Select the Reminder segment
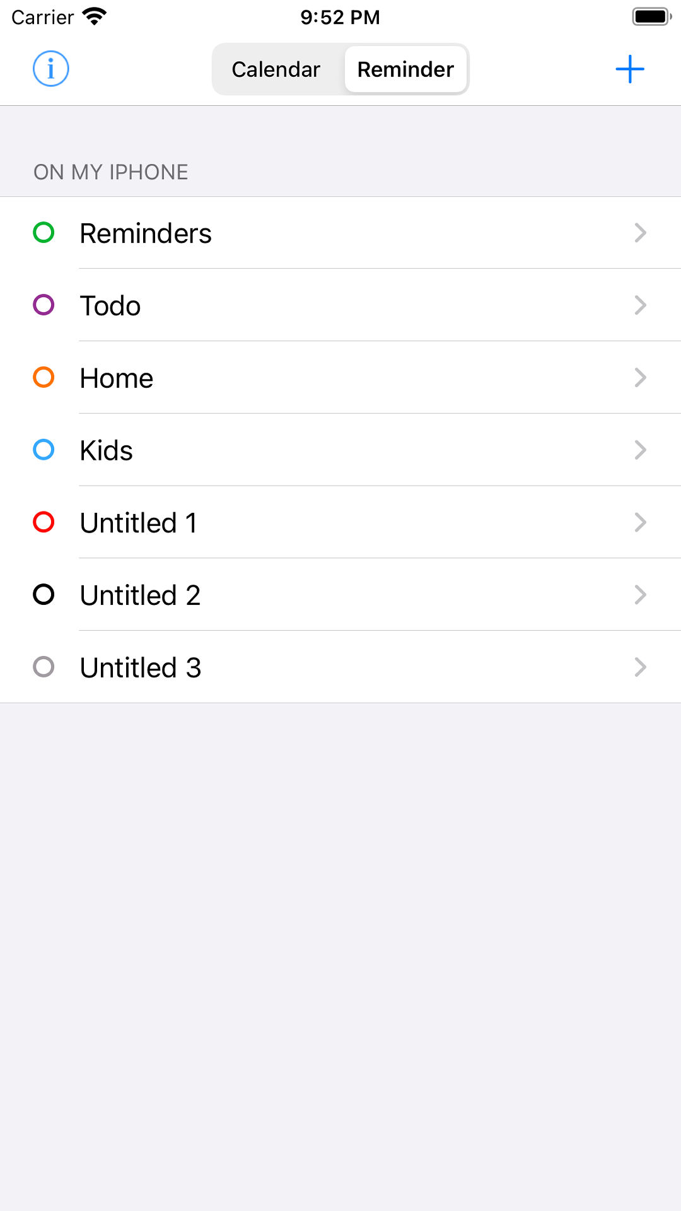The image size is (681, 1211). coord(405,69)
